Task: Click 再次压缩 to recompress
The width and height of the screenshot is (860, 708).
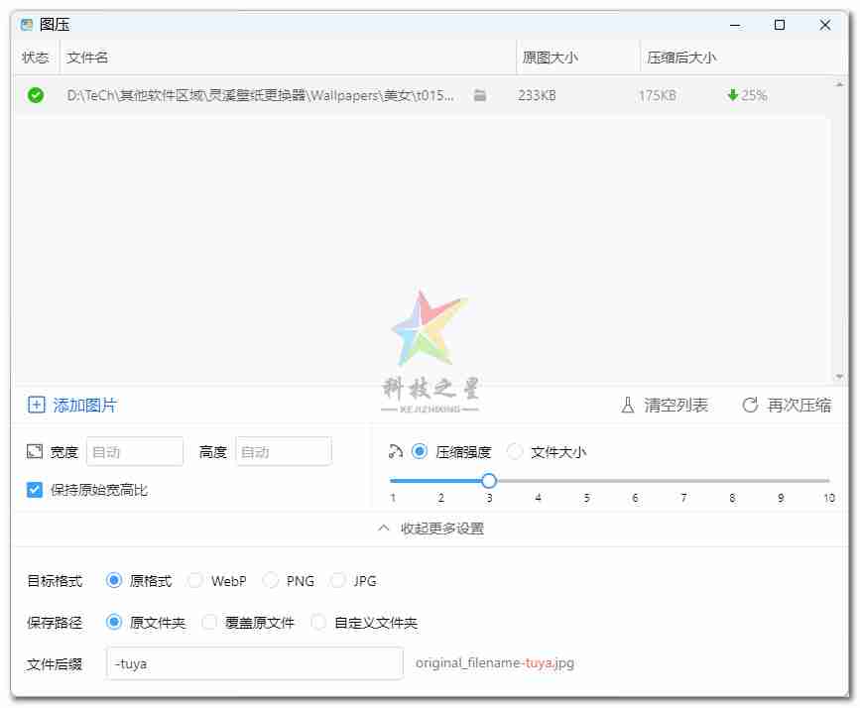Action: (x=799, y=405)
